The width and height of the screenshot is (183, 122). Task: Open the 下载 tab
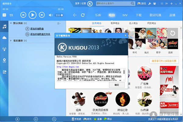click(x=138, y=15)
